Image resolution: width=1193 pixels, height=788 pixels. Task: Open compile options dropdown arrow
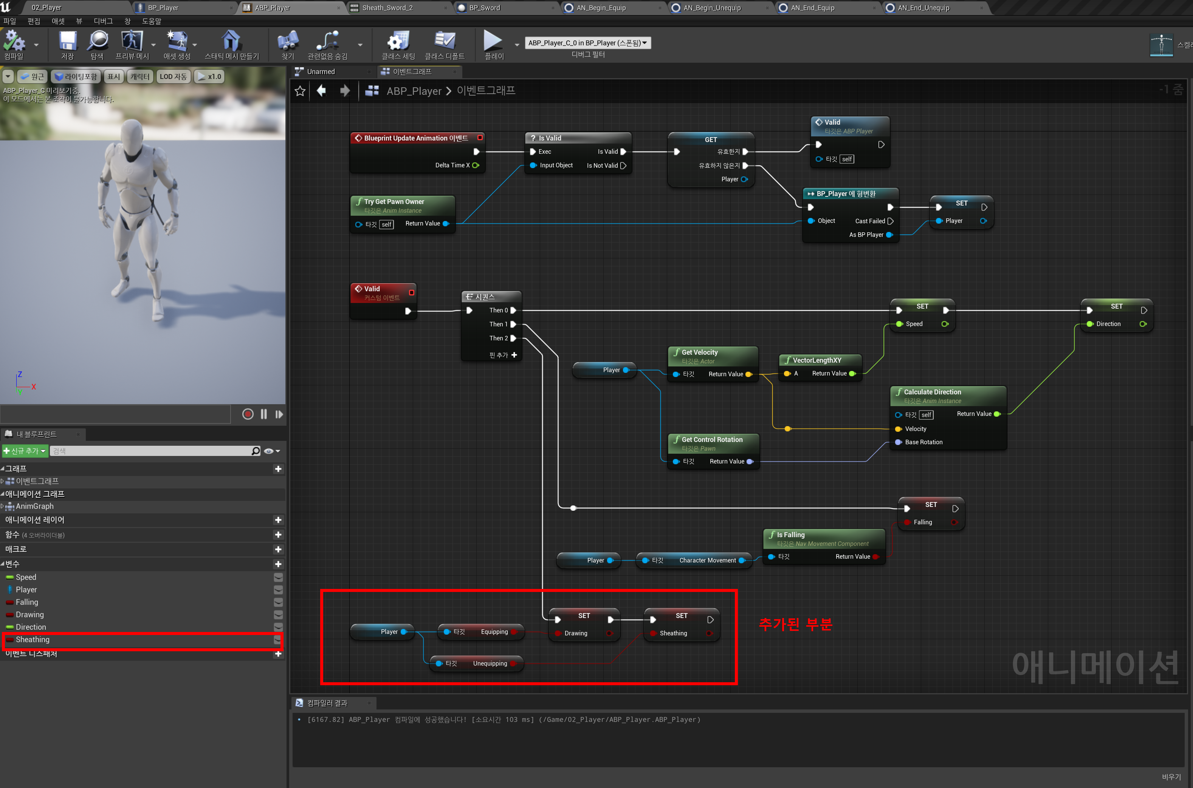pyautogui.click(x=36, y=45)
